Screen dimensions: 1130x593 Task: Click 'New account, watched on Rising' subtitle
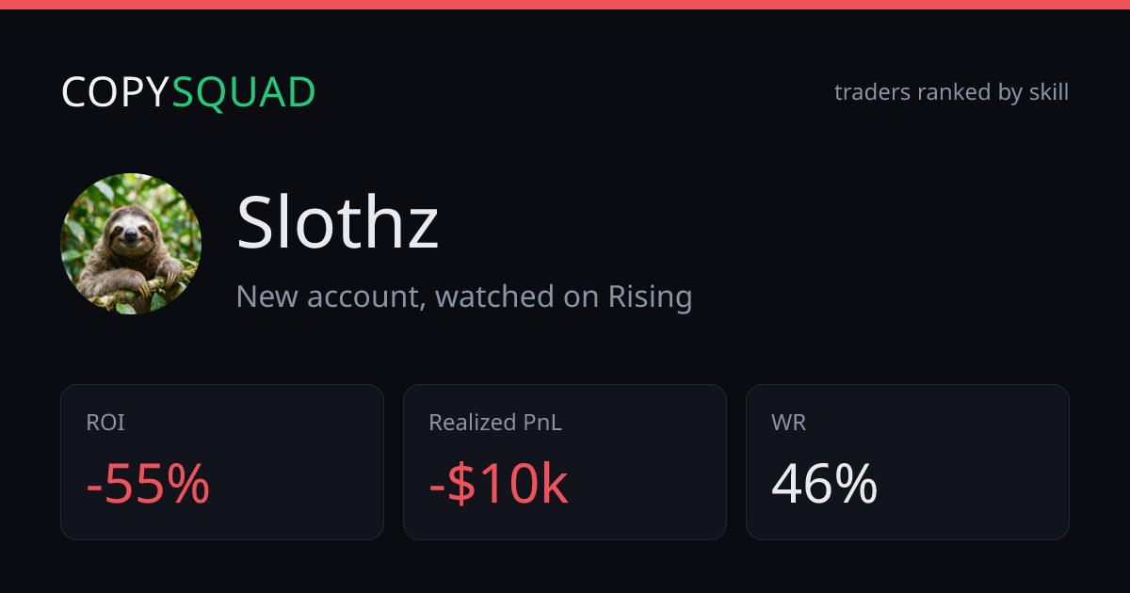464,296
